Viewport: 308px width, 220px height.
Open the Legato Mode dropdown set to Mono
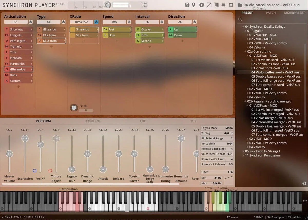click(x=217, y=128)
